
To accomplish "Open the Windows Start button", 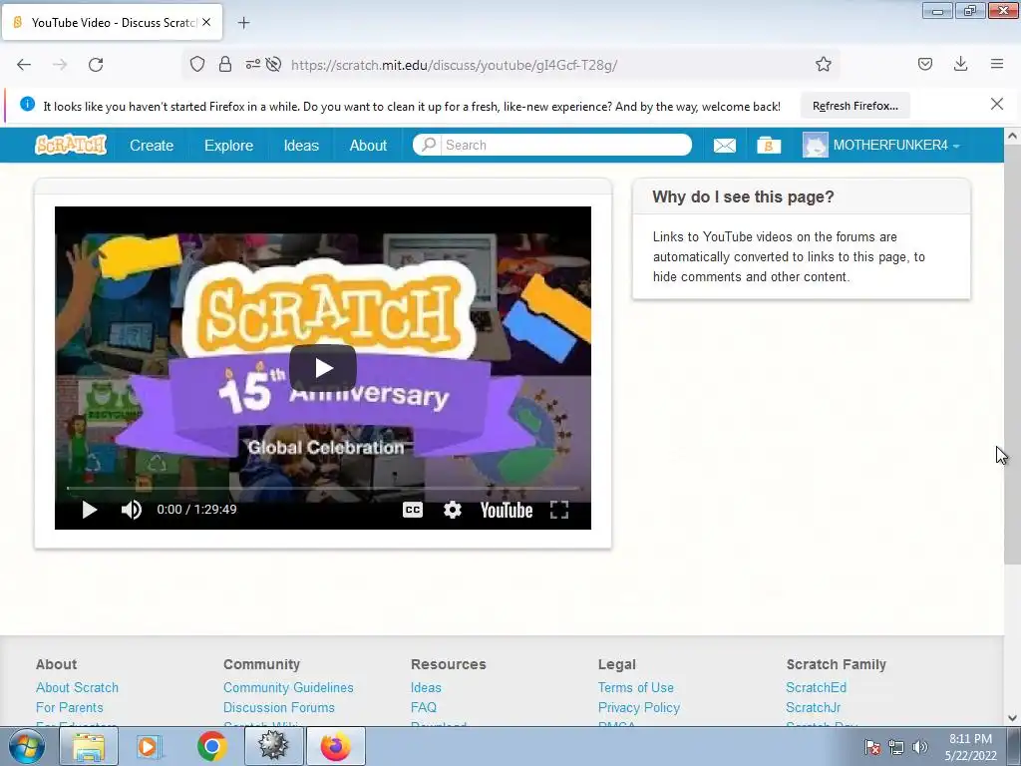I will [x=26, y=746].
